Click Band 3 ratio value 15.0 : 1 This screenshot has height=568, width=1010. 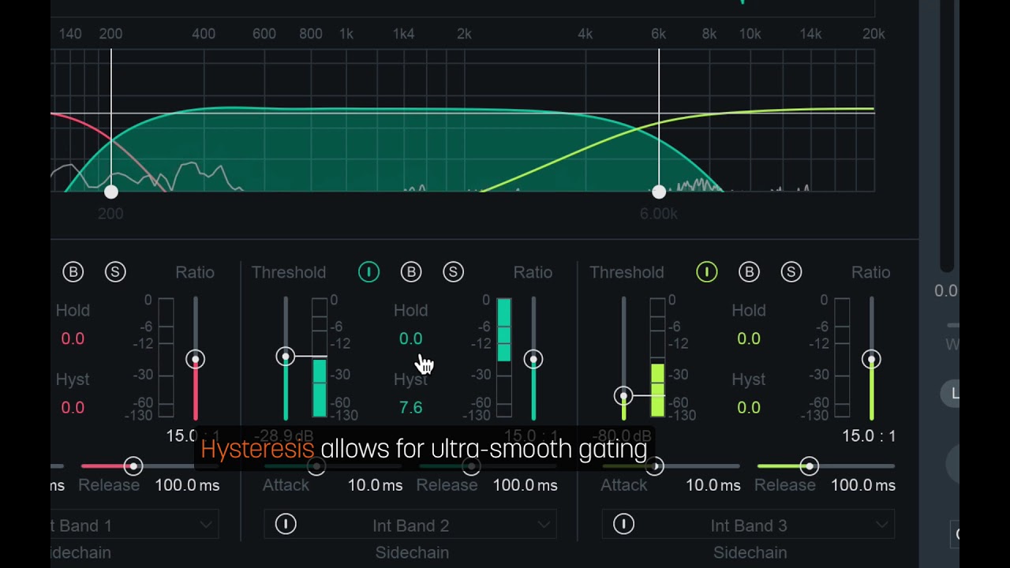(869, 435)
